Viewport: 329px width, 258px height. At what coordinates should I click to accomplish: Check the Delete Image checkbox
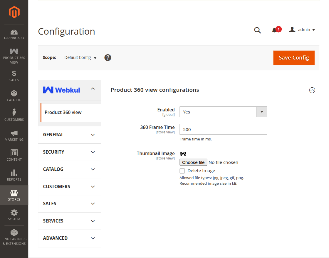pyautogui.click(x=182, y=171)
